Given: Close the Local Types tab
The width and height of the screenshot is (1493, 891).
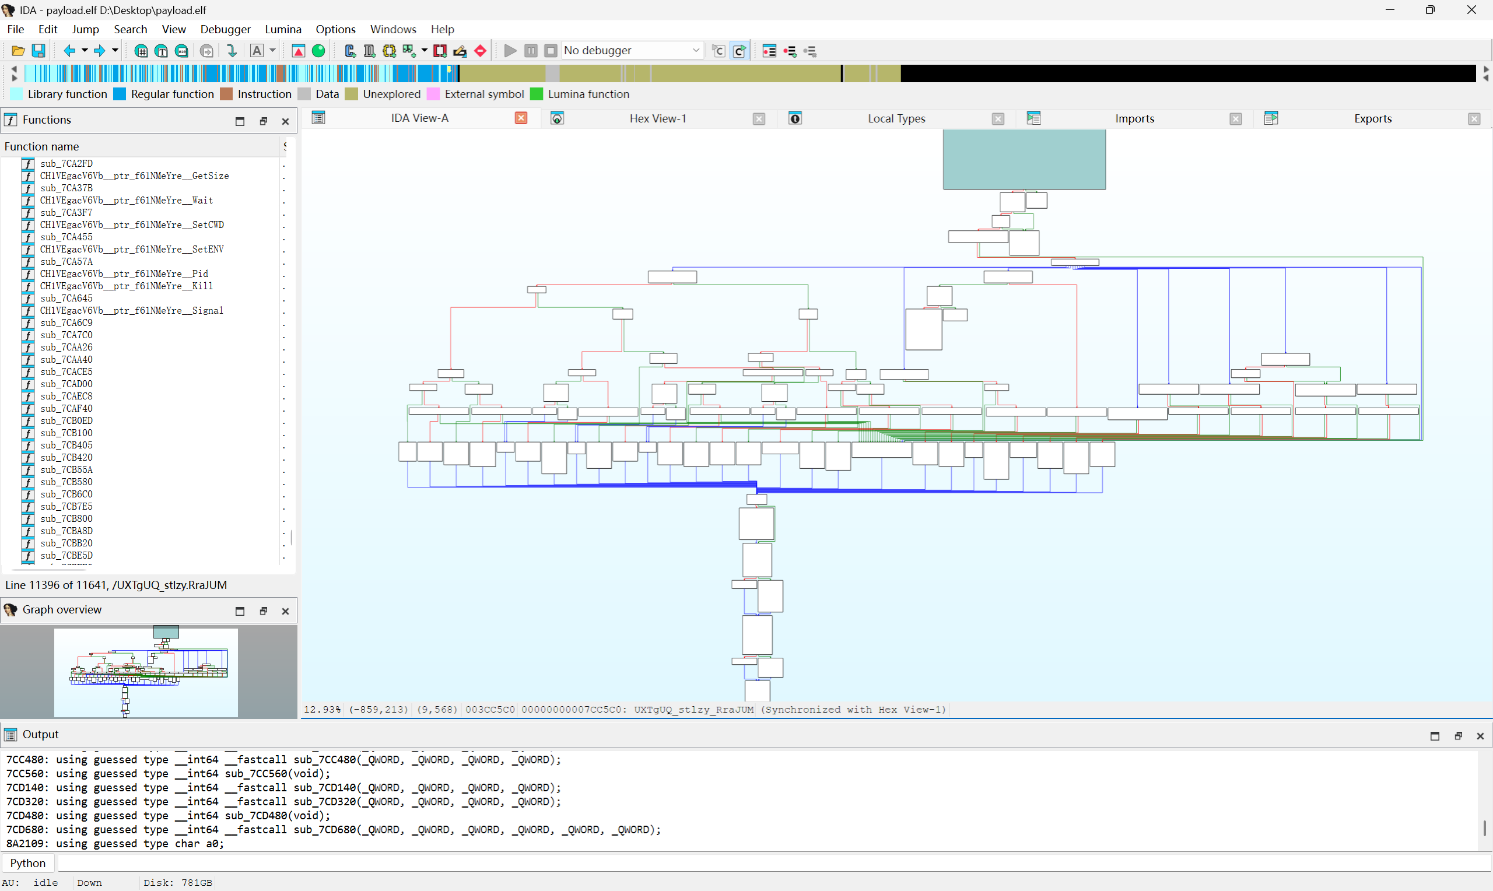Looking at the screenshot, I should 998,119.
